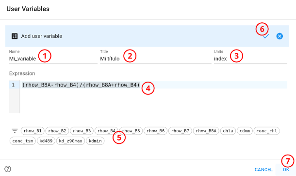This screenshot has width=296, height=176.
Task: Insert the rhow_B4 variable chip
Action: (106, 131)
